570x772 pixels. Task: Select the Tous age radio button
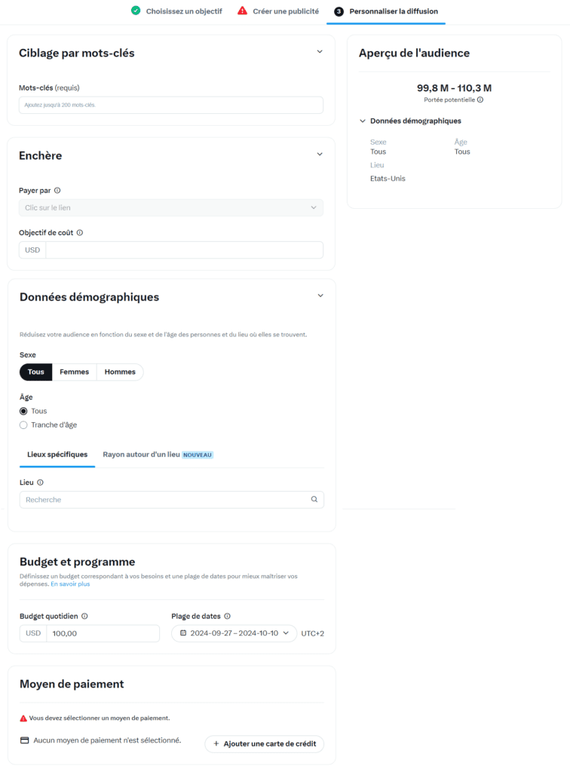click(x=23, y=411)
